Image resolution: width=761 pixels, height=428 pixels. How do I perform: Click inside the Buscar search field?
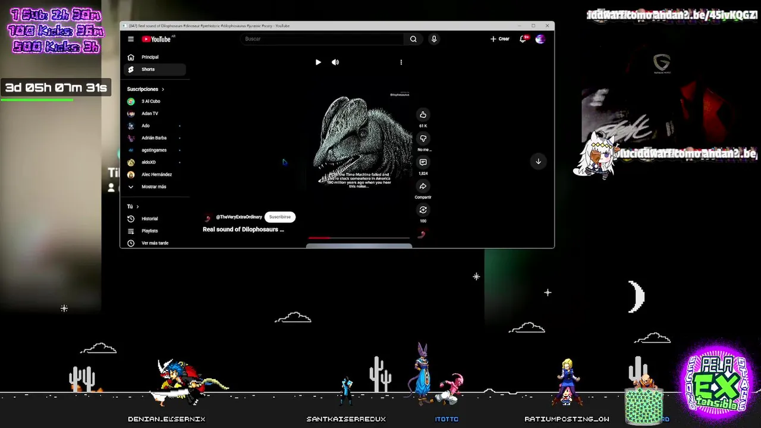point(324,39)
